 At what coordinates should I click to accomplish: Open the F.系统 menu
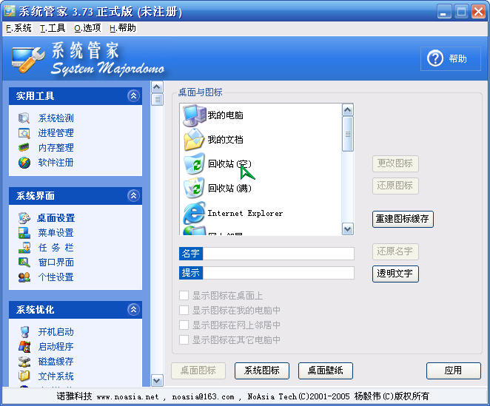click(x=19, y=28)
